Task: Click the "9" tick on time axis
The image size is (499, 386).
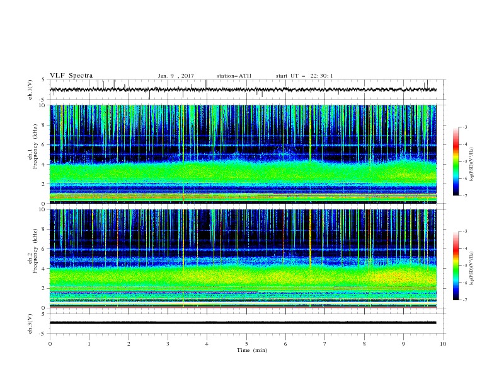Action: click(x=403, y=344)
